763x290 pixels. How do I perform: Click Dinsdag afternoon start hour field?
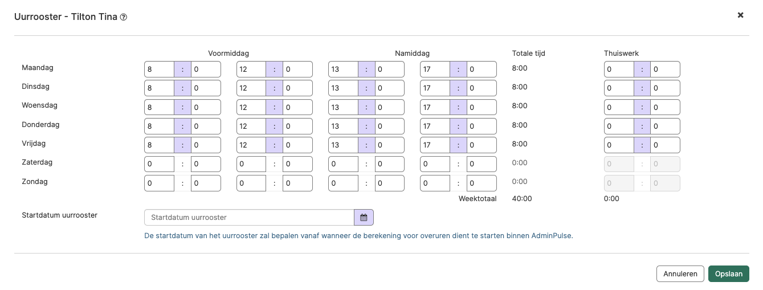tap(344, 88)
